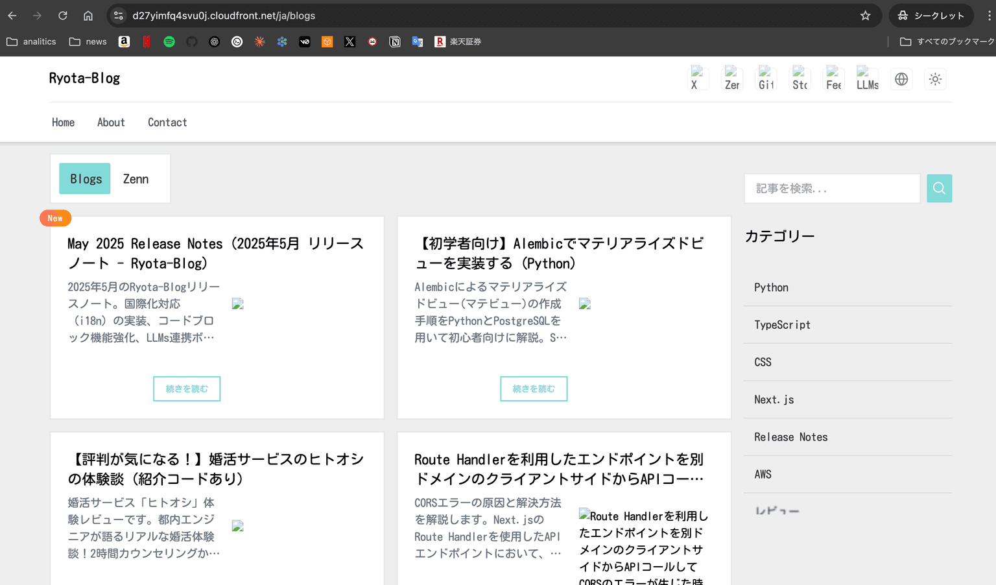996x585 pixels.
Task: Bookmark this page with the star icon
Action: 865,16
